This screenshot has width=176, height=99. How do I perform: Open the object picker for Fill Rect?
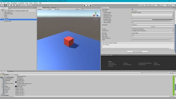174,29
